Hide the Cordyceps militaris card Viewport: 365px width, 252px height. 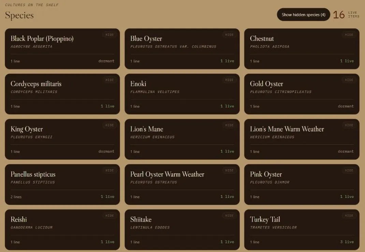pos(109,80)
